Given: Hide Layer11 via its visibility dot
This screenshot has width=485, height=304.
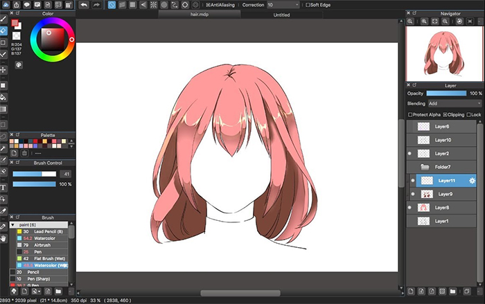Looking at the screenshot, I should pos(413,181).
